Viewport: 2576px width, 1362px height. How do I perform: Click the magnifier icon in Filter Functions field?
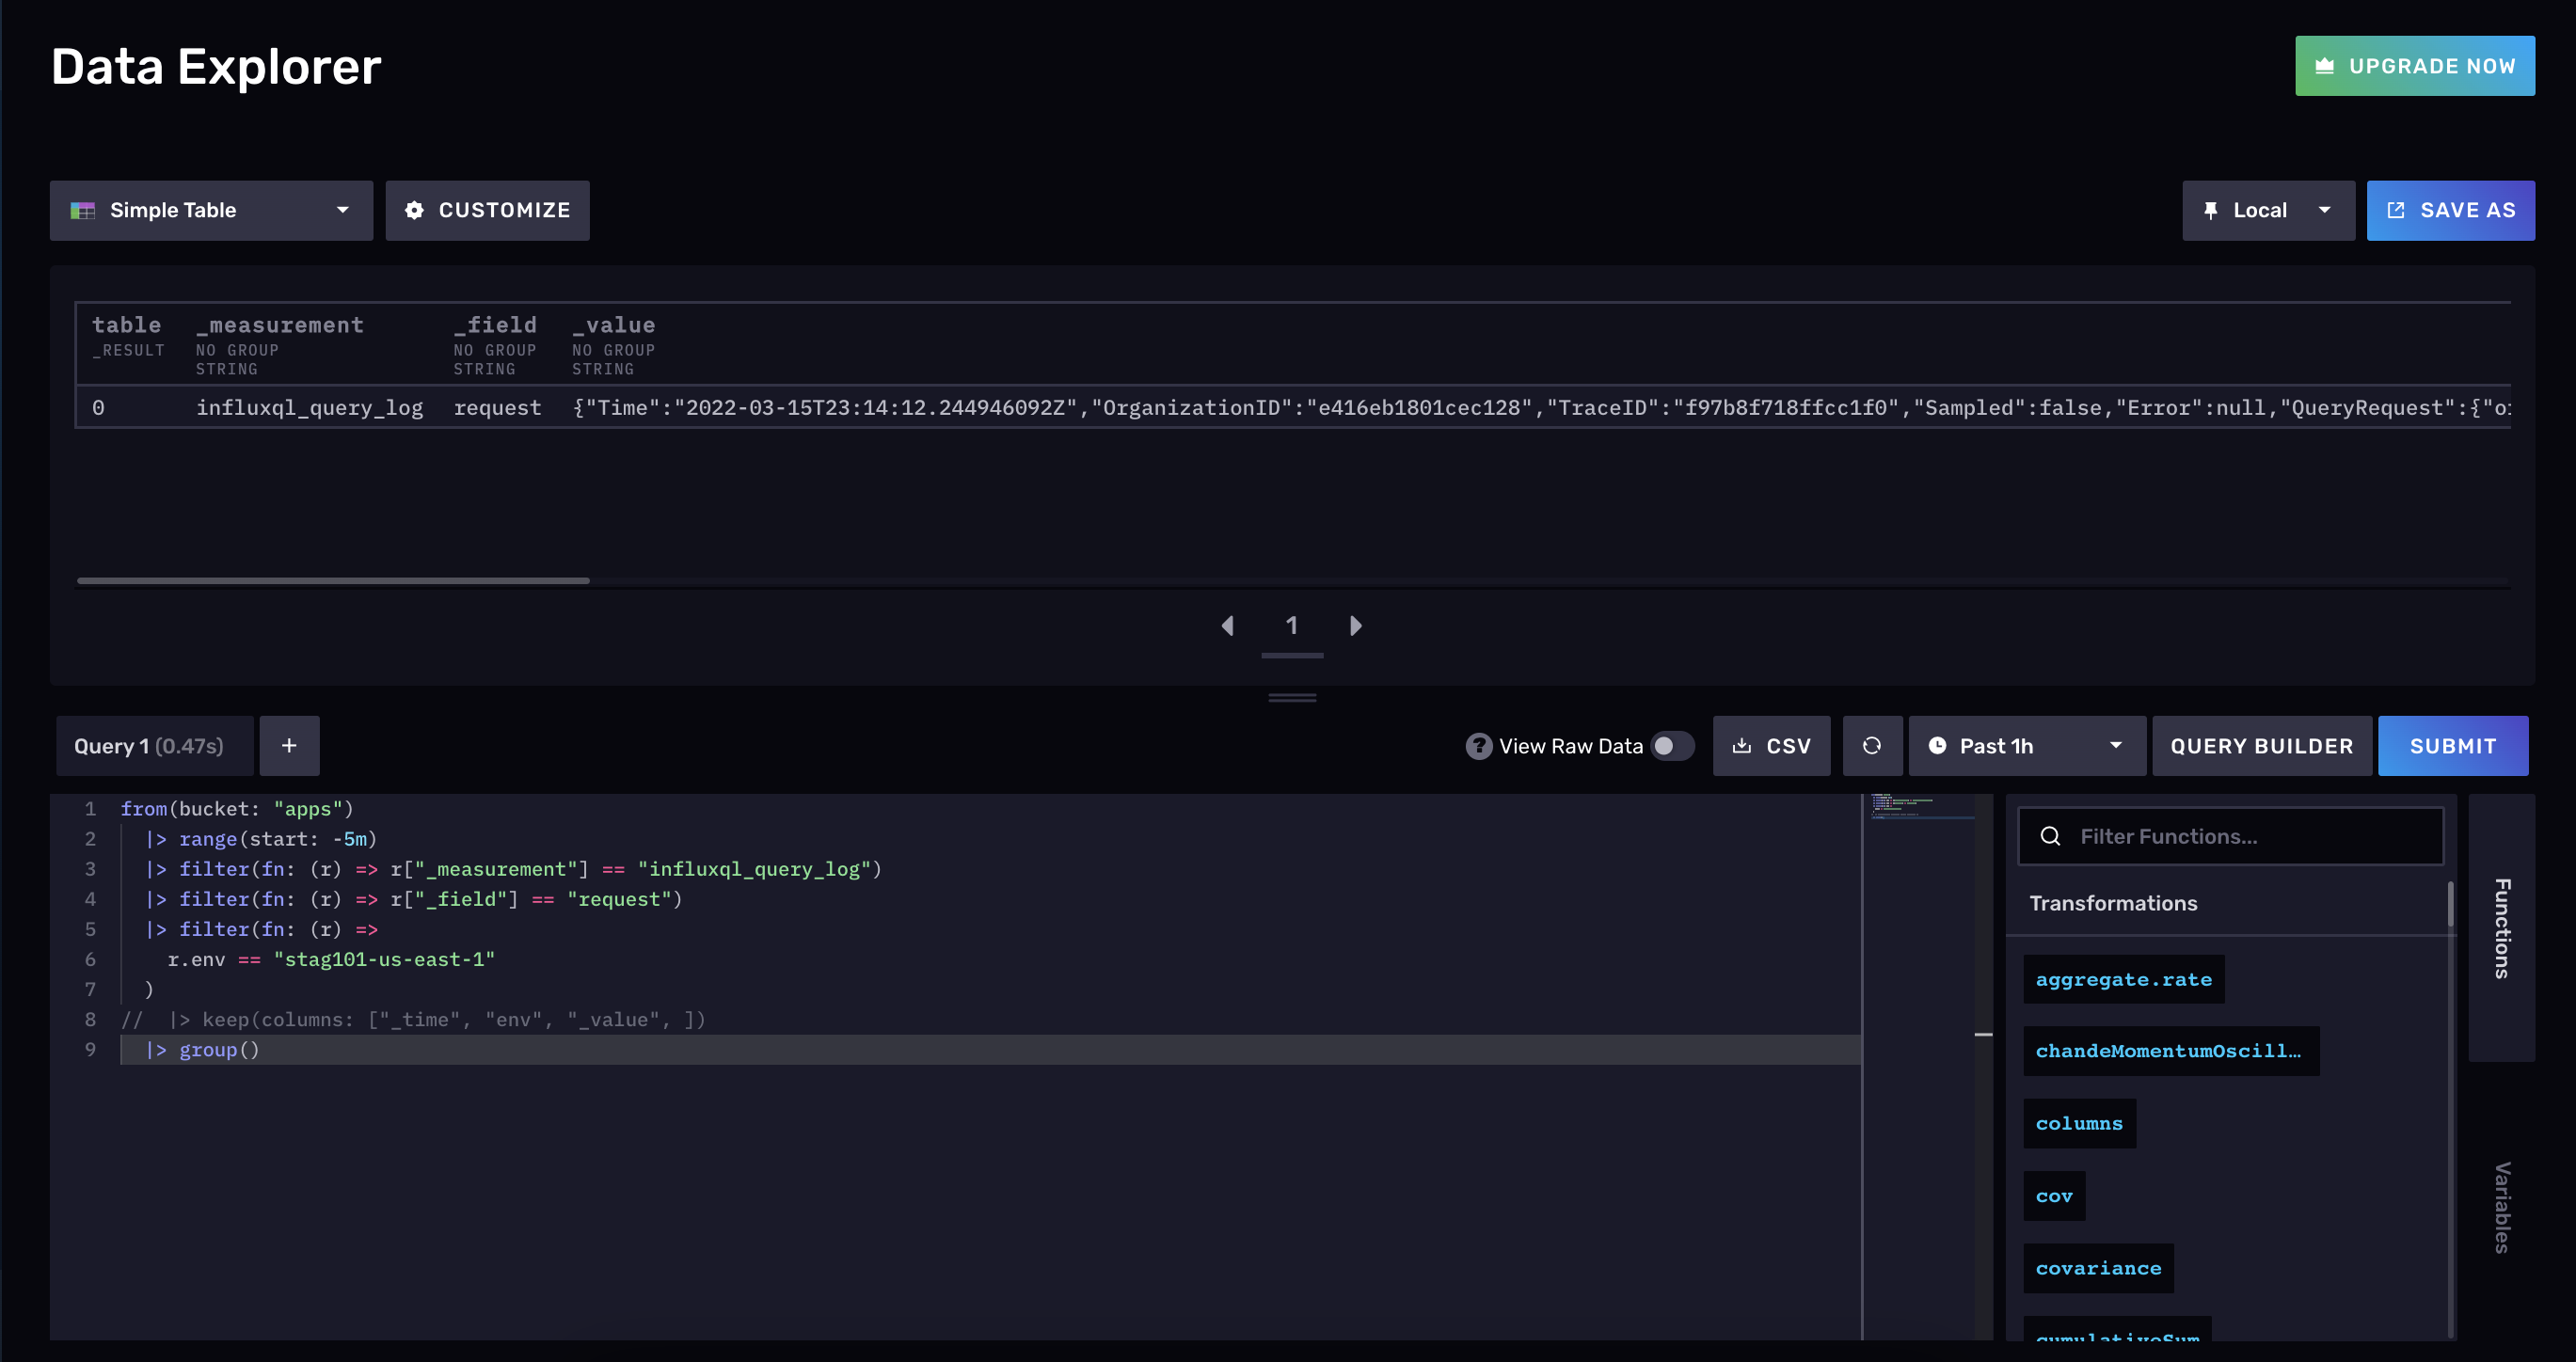point(2051,835)
